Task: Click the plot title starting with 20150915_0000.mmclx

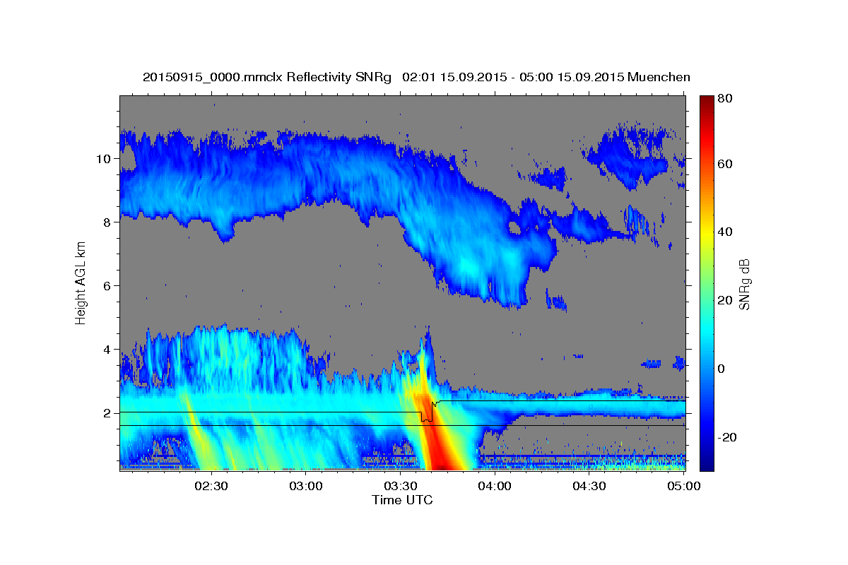Action: pyautogui.click(x=416, y=77)
